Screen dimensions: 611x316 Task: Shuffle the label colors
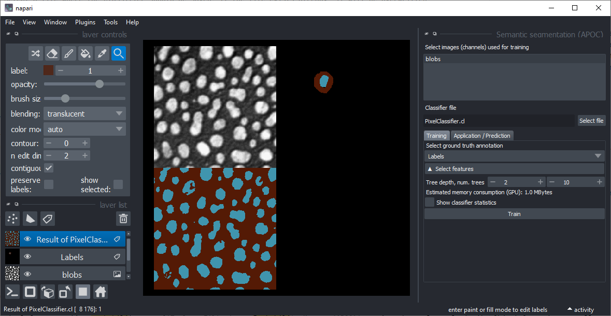coord(36,53)
